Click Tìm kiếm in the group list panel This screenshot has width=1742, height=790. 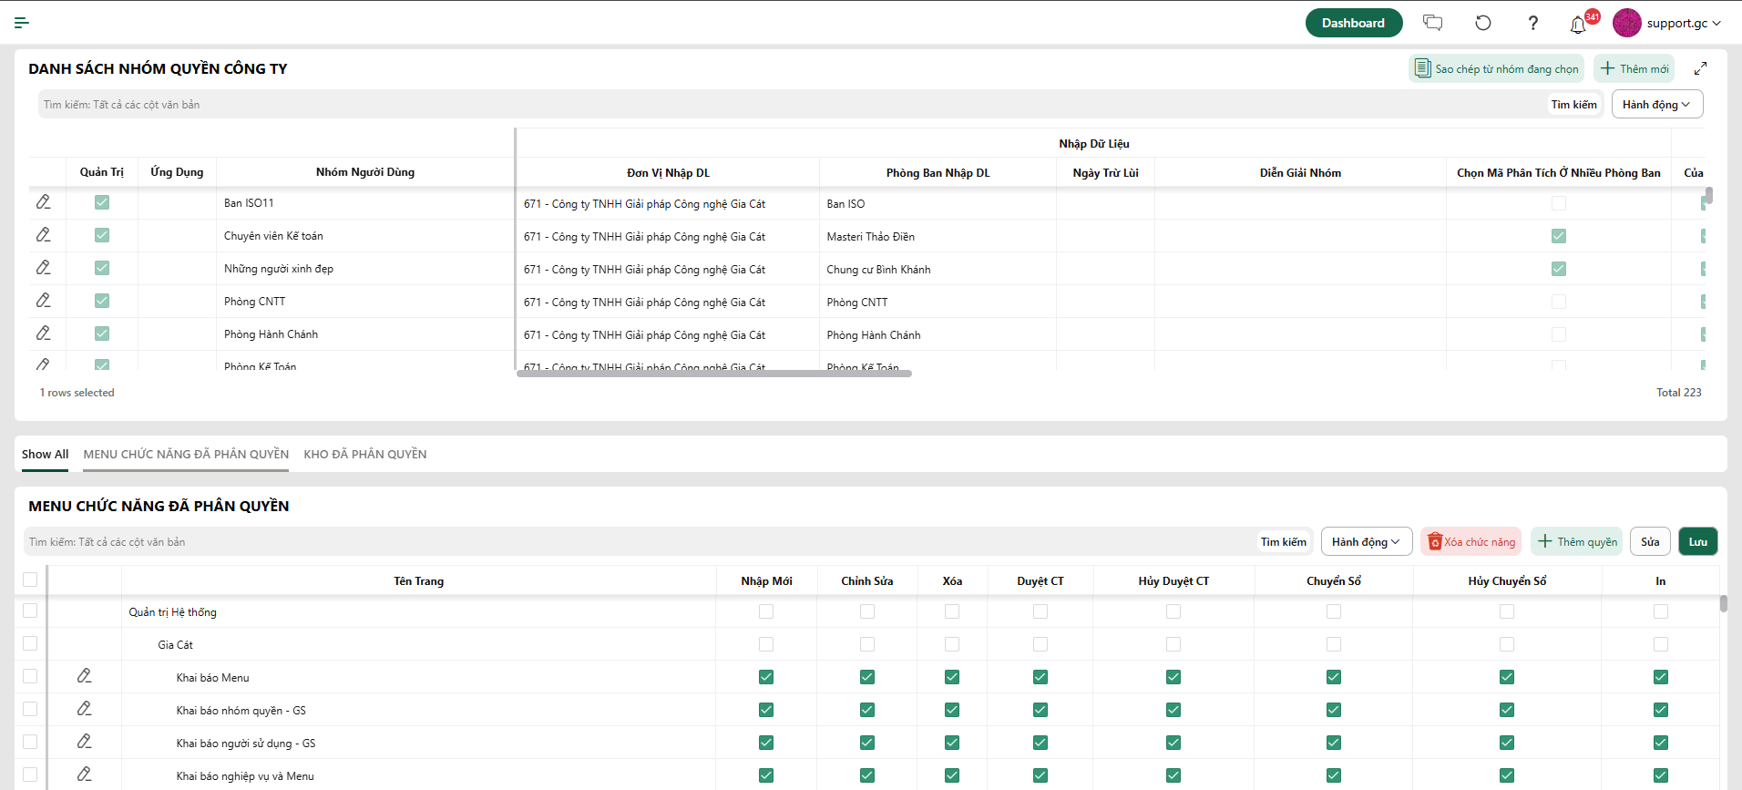pos(1574,104)
